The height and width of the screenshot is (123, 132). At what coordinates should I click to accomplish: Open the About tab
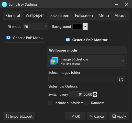[x=120, y=16]
